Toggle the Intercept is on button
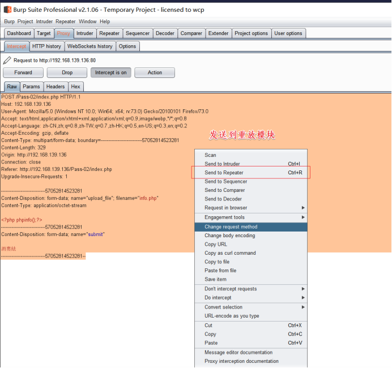The height and width of the screenshot is (368, 392). tap(111, 72)
